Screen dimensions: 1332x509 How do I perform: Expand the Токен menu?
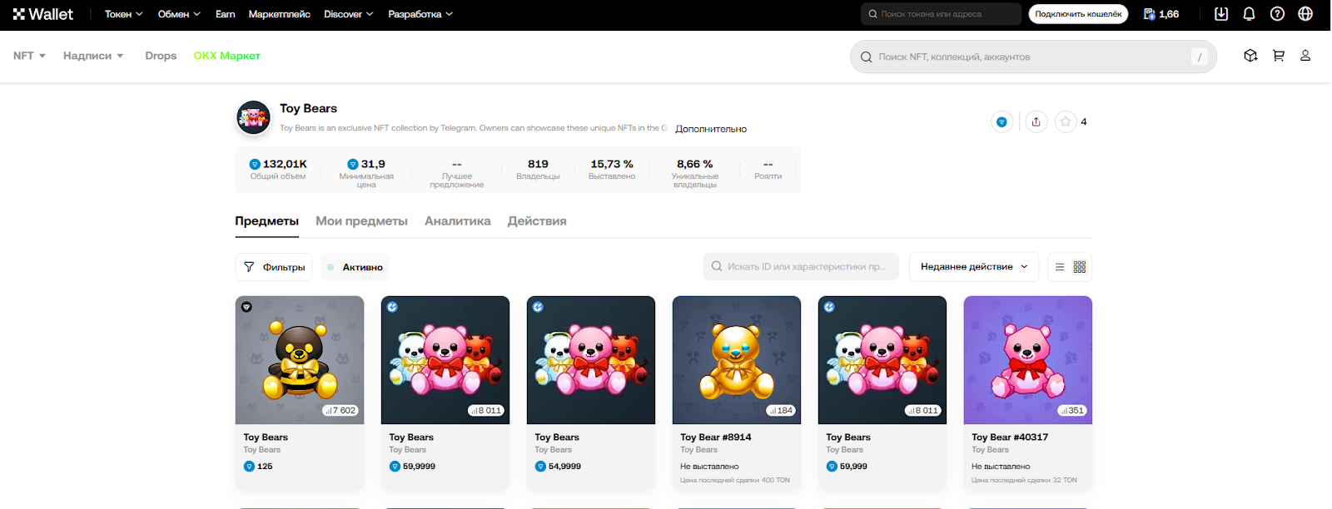coord(124,14)
